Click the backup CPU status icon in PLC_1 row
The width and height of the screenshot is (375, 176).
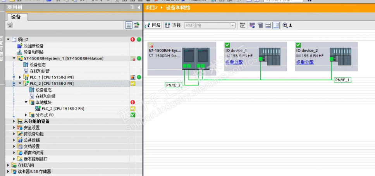[x=133, y=77]
